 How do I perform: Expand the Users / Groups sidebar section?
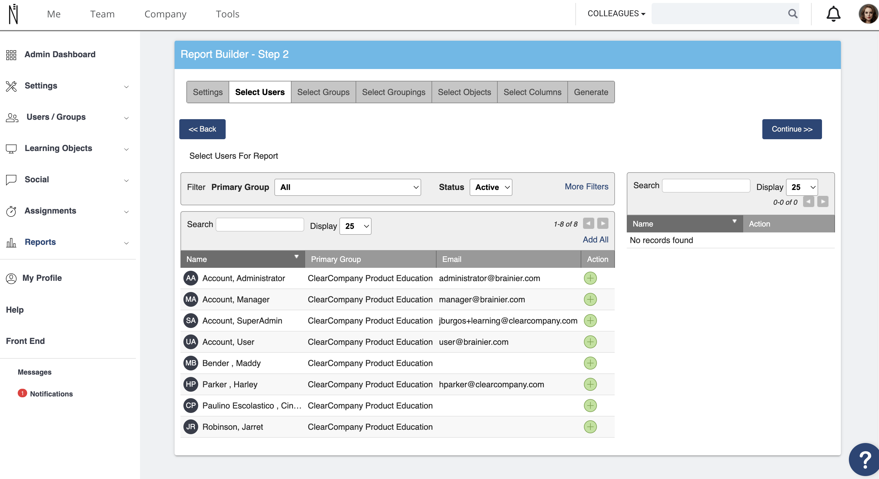point(126,118)
